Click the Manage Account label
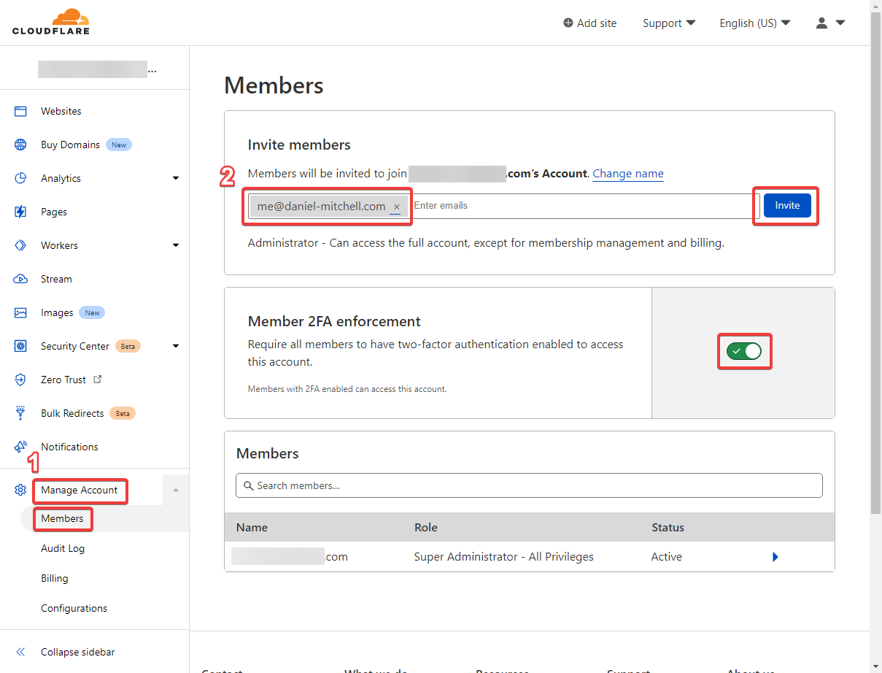Viewport: 882px width, 673px height. [80, 490]
